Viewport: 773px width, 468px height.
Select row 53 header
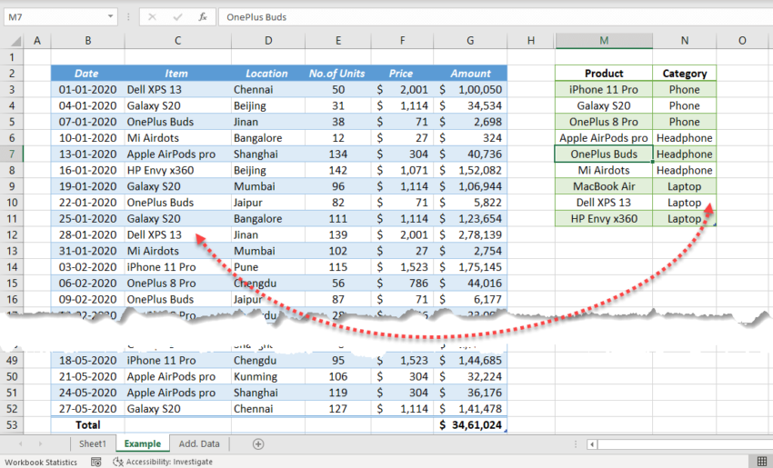point(12,425)
